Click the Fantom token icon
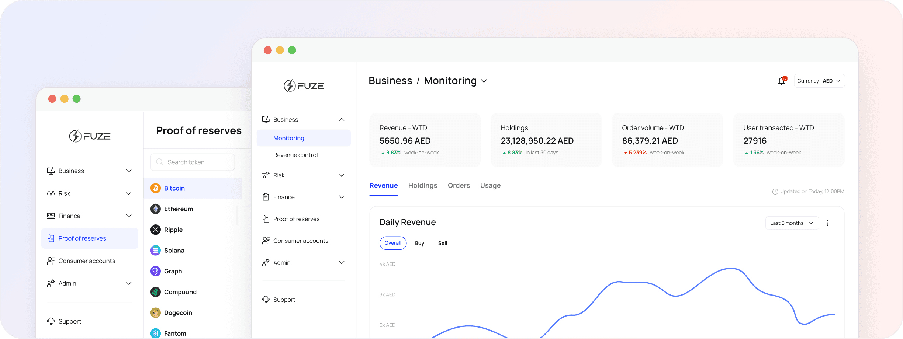Screen dimensions: 903x339 [x=156, y=333]
